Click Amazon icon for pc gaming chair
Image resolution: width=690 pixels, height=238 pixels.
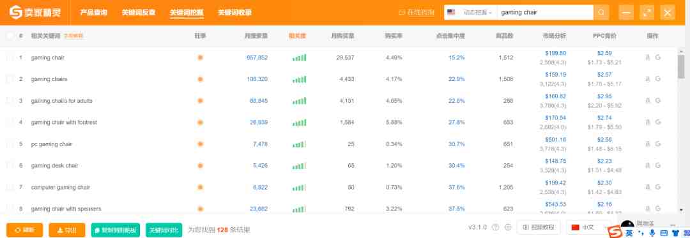pos(647,144)
